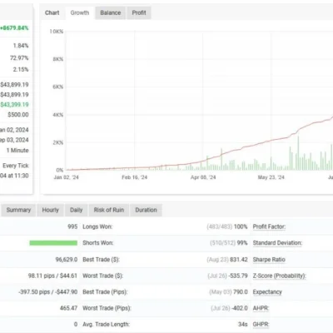Click the 10K% y-axis label

point(57,32)
